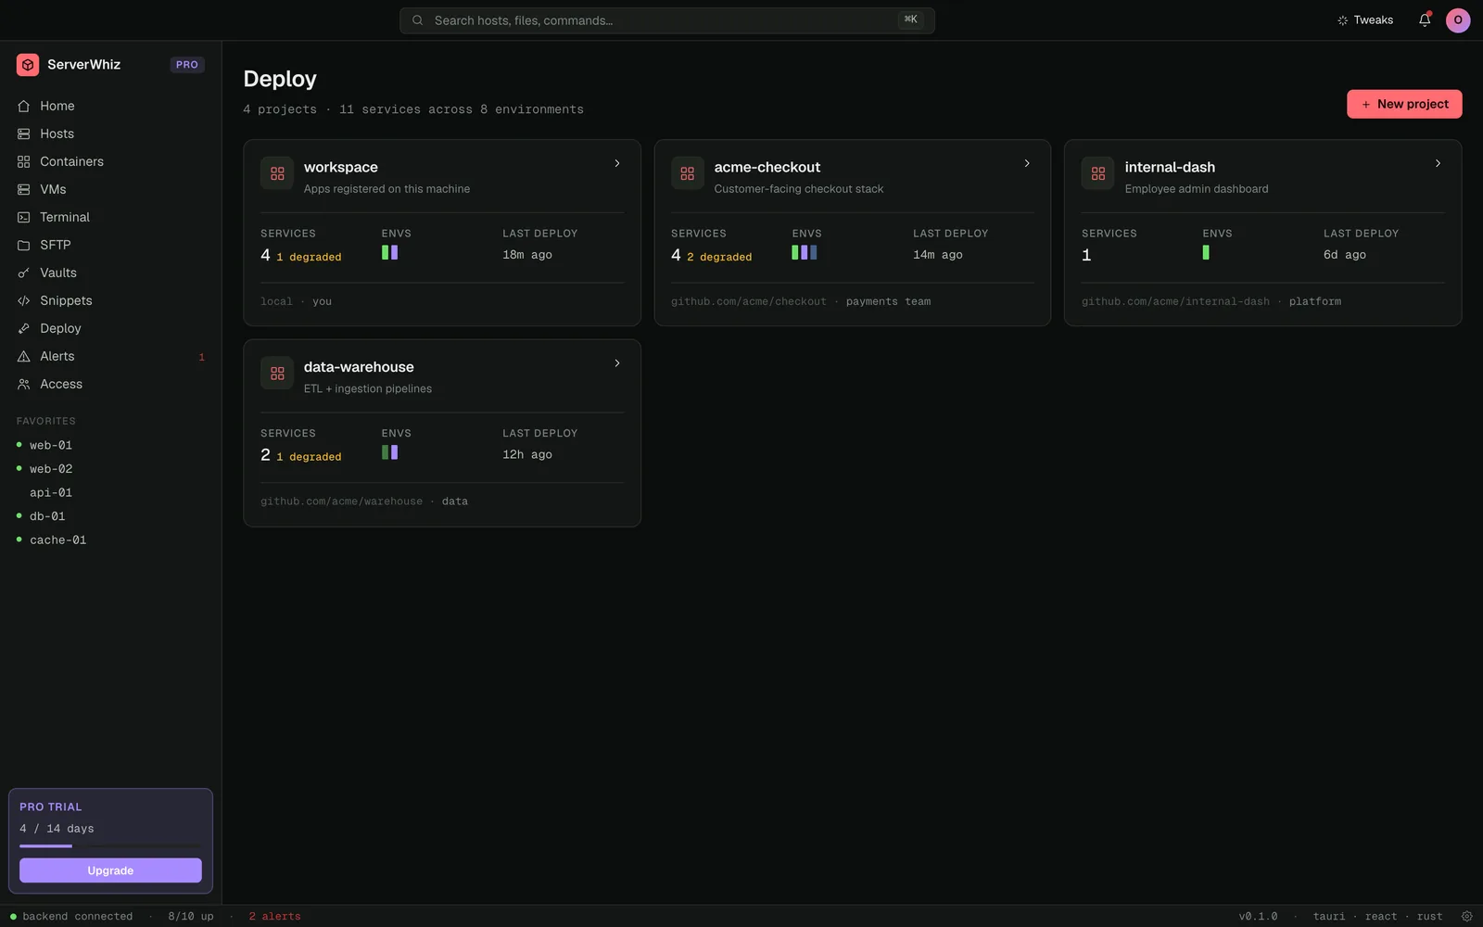The image size is (1483, 927).
Task: Click the Home sidebar icon
Action: pyautogui.click(x=24, y=107)
